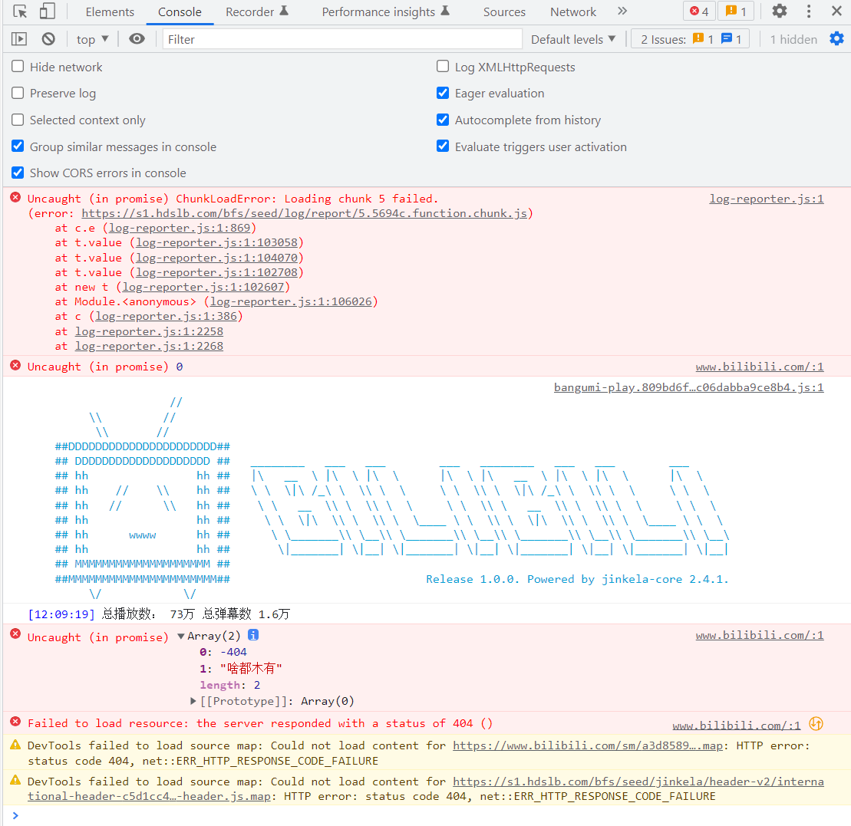
Task: Click the Release 1.0.0 jinkela-core text
Action: 577,579
